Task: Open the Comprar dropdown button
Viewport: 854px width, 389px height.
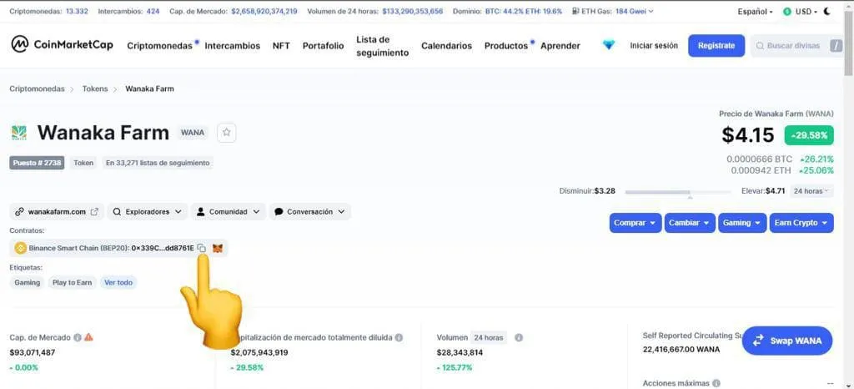Action: click(x=635, y=223)
